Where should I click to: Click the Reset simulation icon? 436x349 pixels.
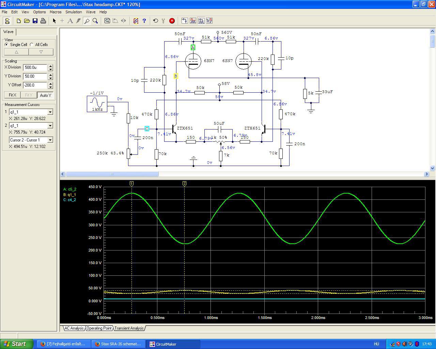pyautogui.click(x=156, y=21)
